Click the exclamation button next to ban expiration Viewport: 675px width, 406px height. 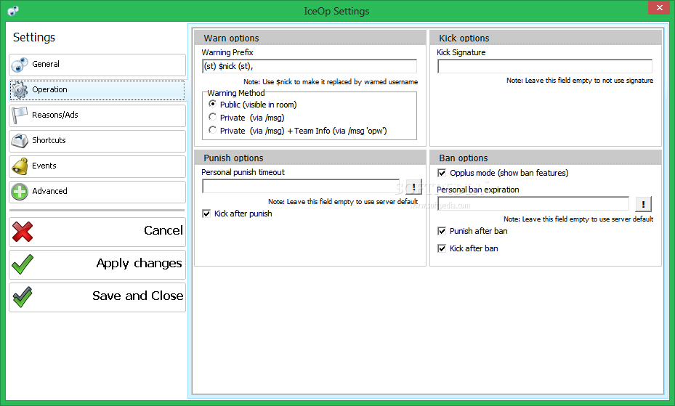click(644, 204)
